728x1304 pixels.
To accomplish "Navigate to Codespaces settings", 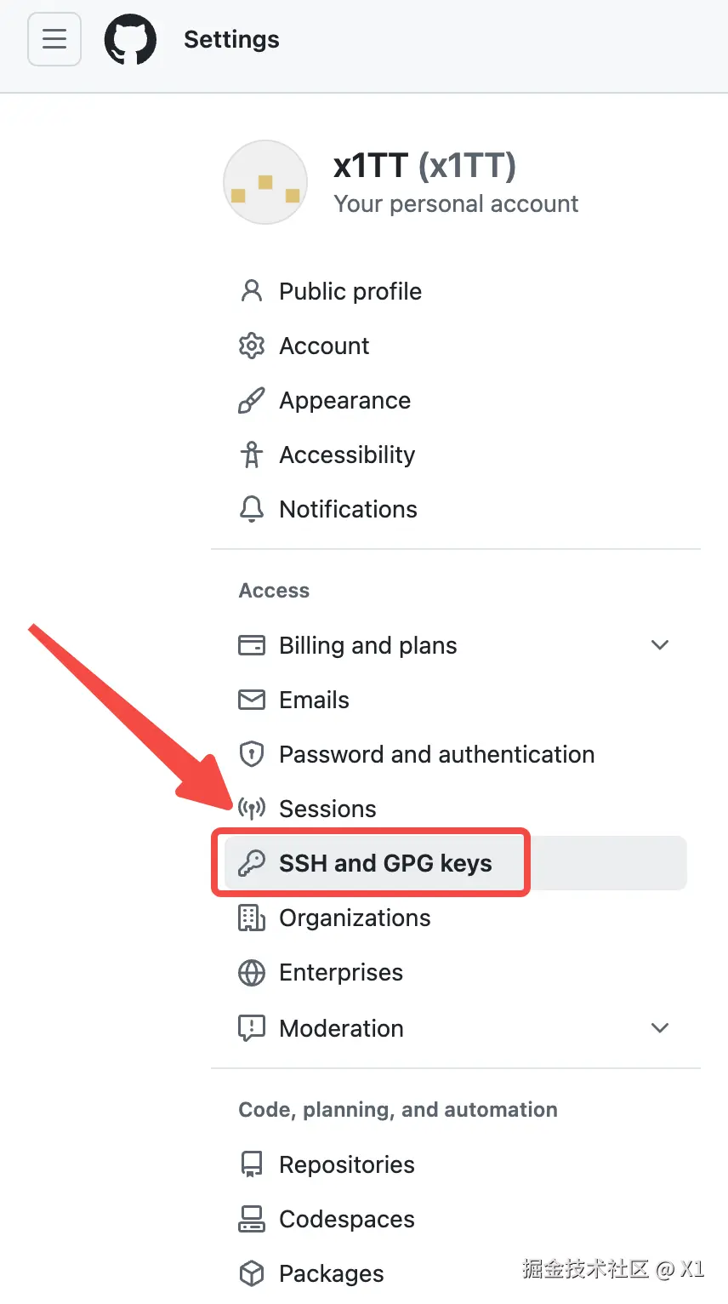I will click(x=347, y=1219).
